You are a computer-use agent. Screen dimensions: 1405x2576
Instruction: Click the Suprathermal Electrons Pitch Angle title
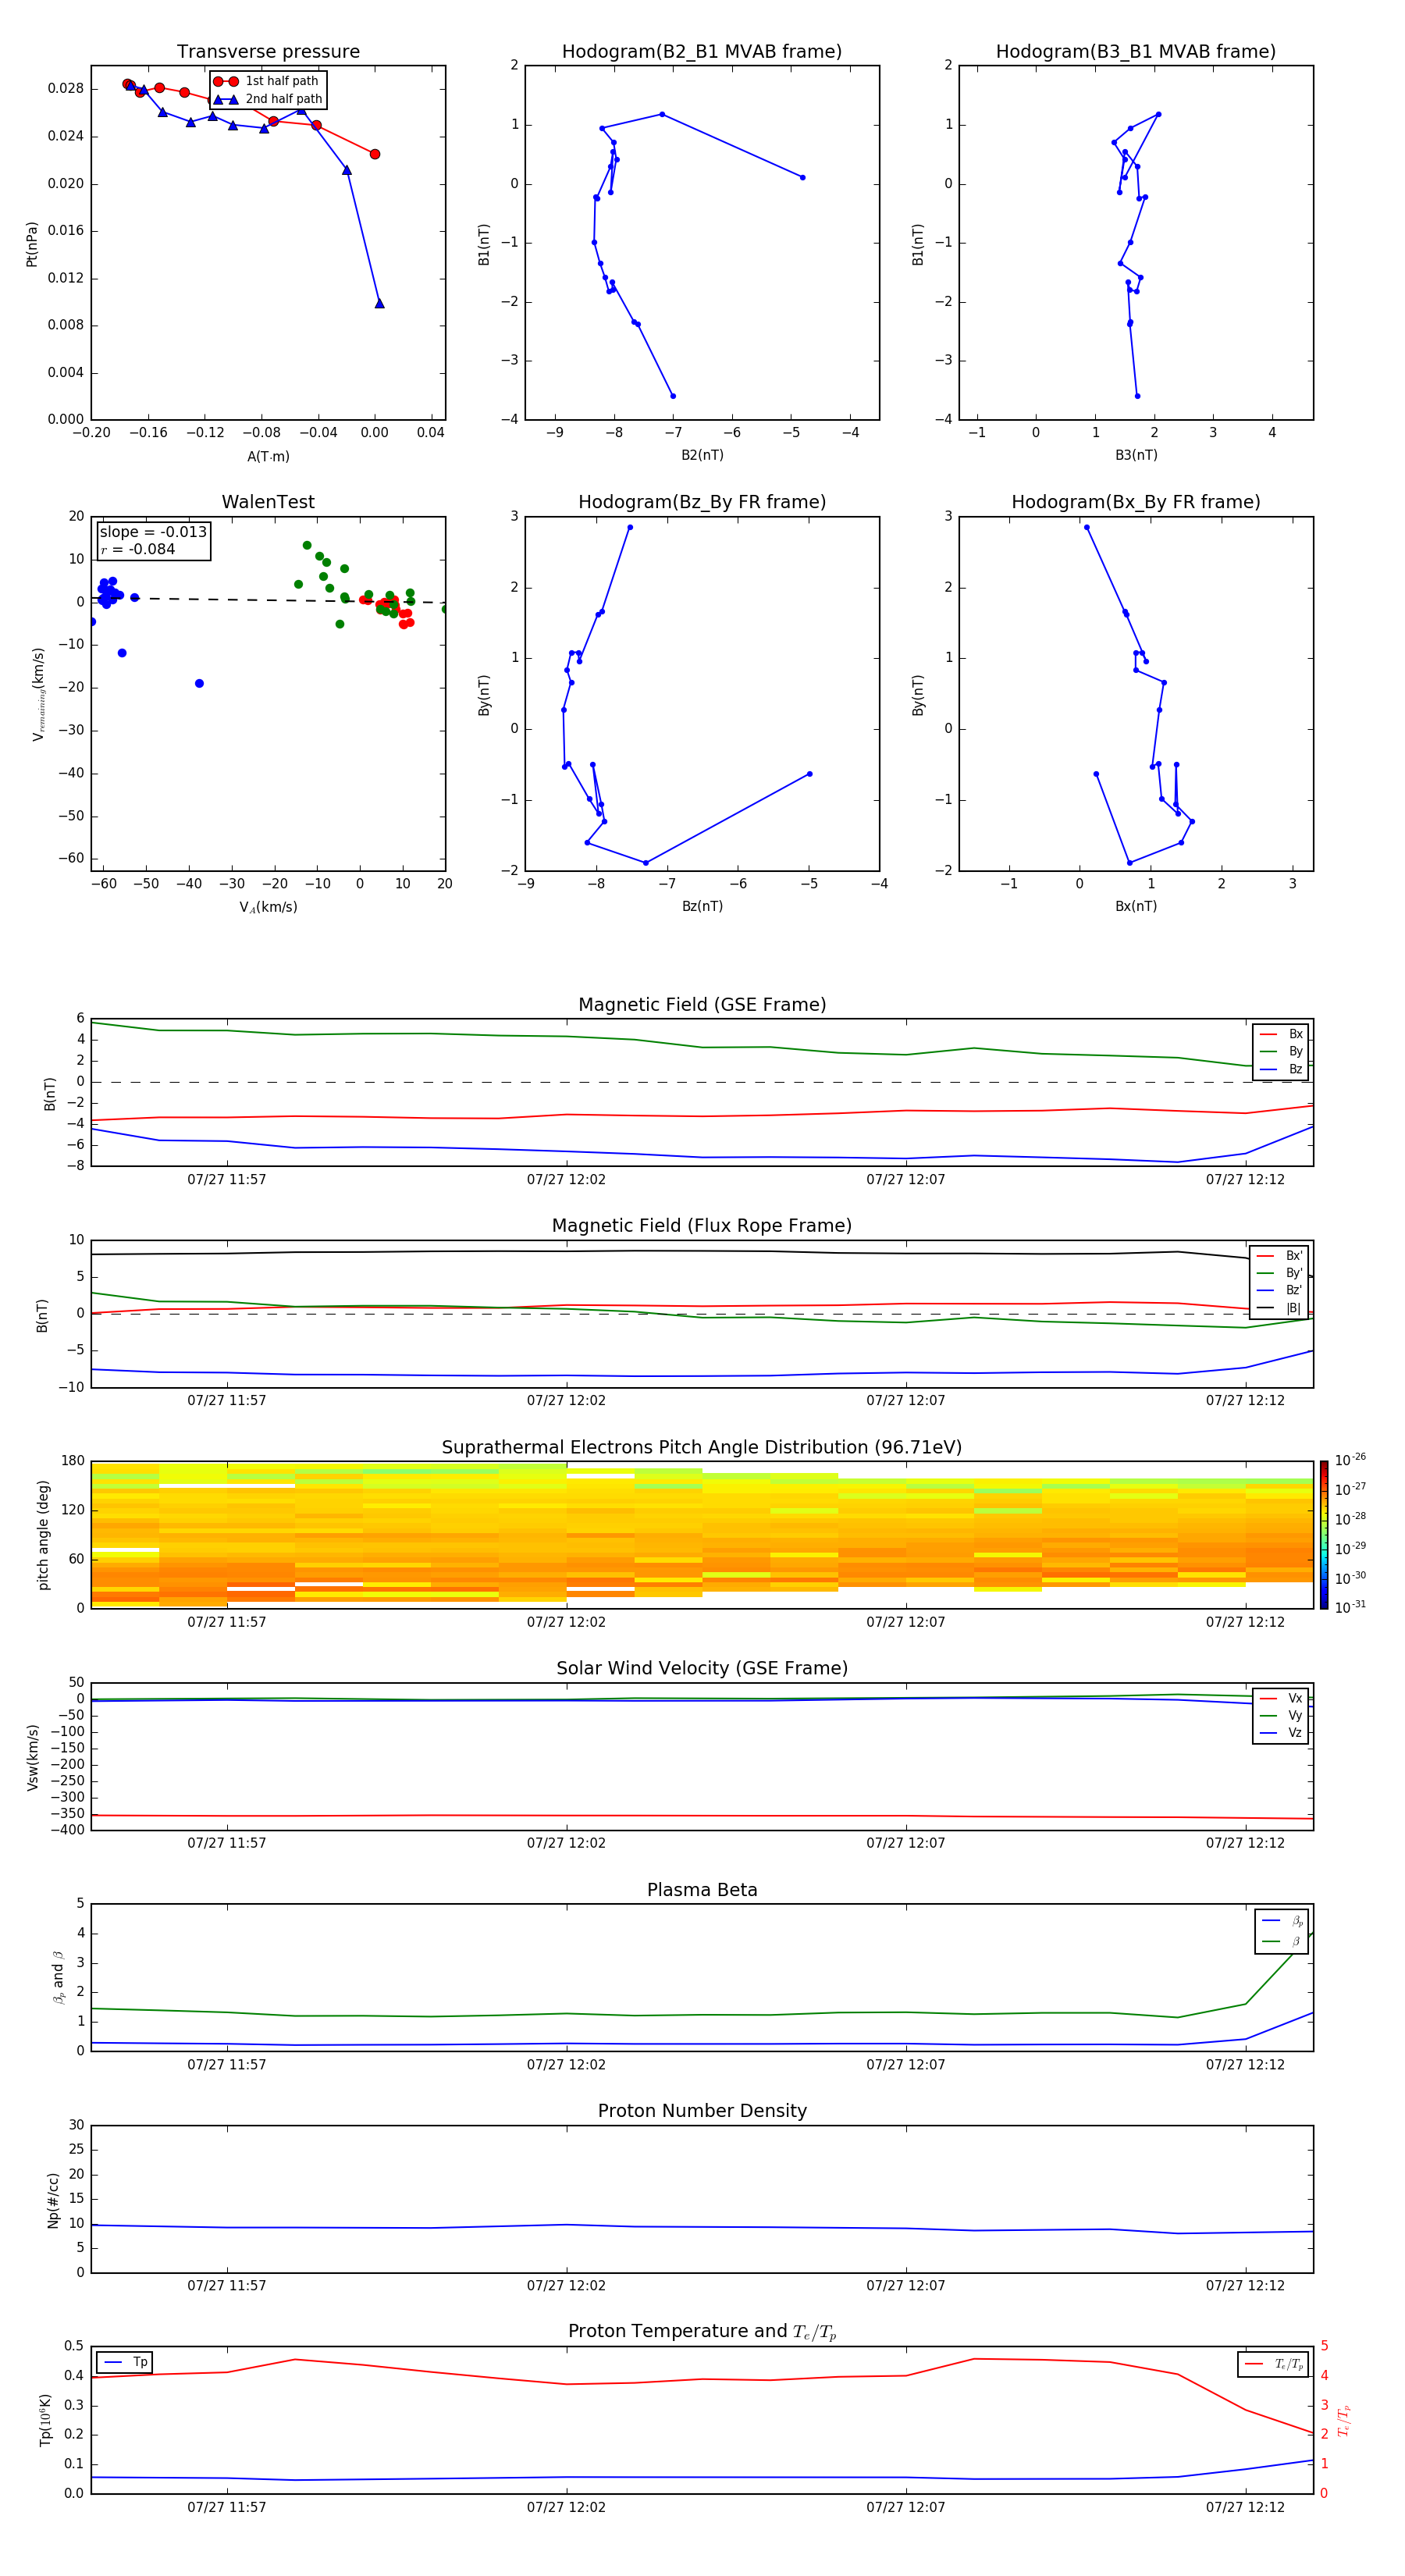click(x=702, y=1448)
